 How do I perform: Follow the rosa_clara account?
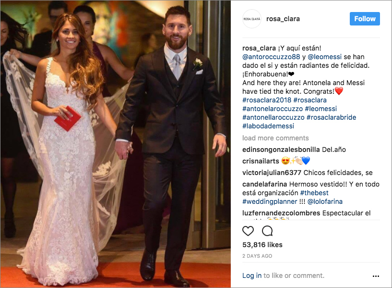[365, 19]
